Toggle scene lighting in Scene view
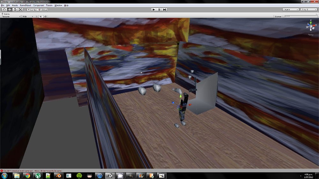This screenshot has width=319, height=179. pos(37,16)
